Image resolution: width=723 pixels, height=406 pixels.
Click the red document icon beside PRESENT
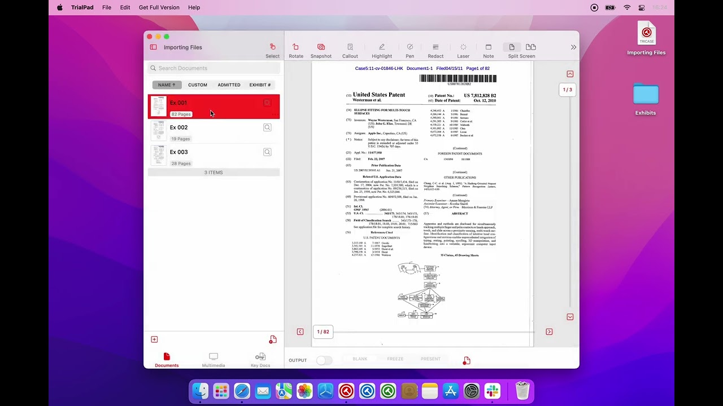pos(467,360)
